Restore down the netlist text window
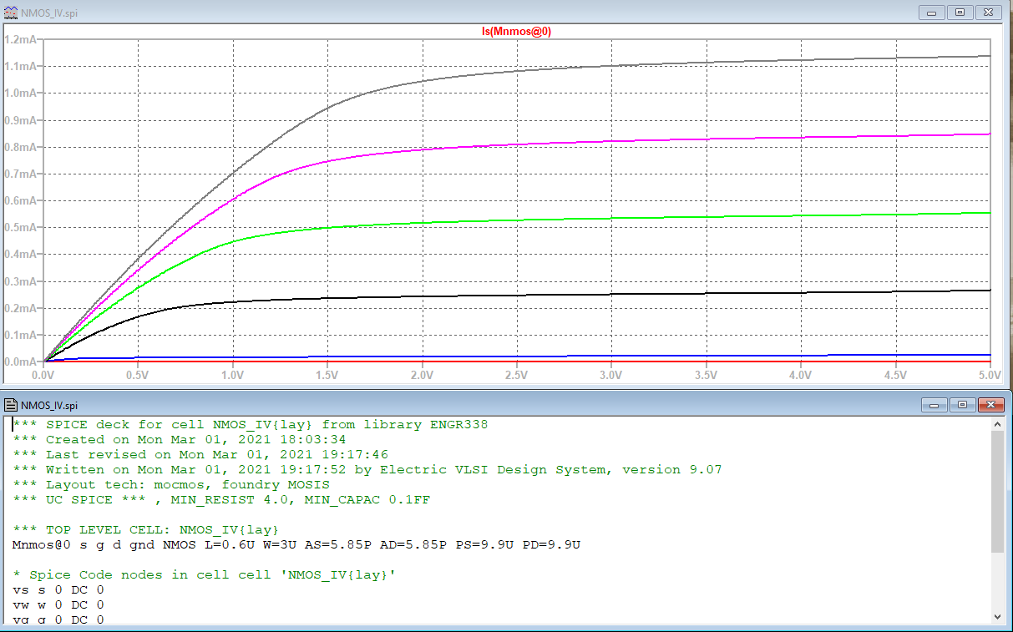The height and width of the screenshot is (632, 1013). tap(962, 405)
